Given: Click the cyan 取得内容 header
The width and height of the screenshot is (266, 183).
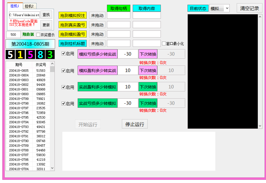Looking at the screenshot, I should [147, 8].
